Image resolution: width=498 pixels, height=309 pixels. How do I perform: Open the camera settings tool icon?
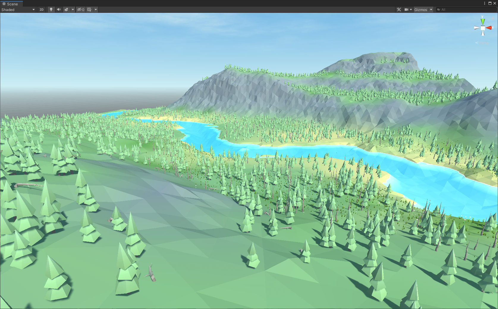point(407,10)
